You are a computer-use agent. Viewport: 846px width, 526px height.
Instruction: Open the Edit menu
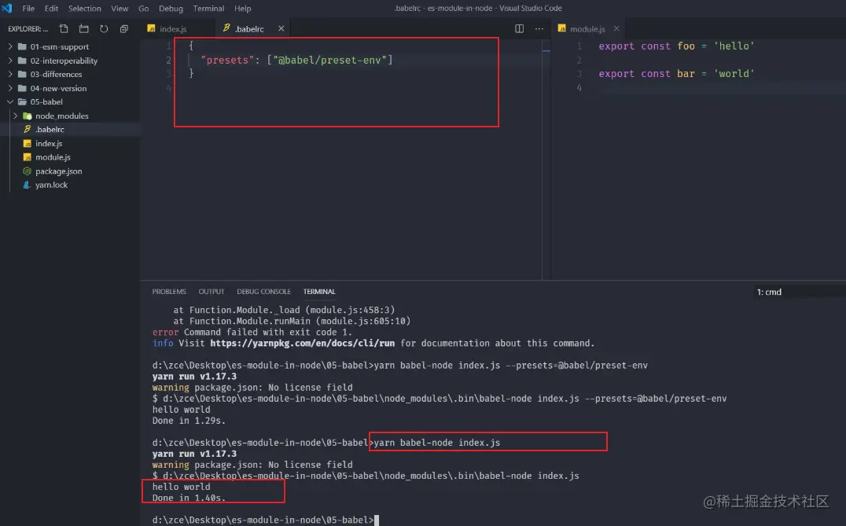coord(51,8)
